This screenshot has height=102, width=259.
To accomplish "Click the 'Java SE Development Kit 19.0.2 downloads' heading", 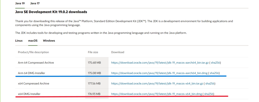I will pyautogui.click(x=51, y=12).
